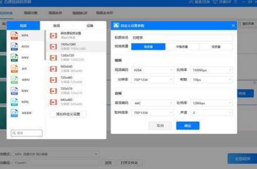This screenshot has height=169, width=257.
Task: Click the search magnifier icon in format panel
Action: [14, 133]
